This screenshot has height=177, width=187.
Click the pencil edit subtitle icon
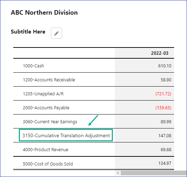56,33
